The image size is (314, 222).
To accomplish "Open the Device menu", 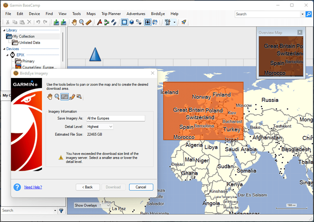I will point(34,13).
